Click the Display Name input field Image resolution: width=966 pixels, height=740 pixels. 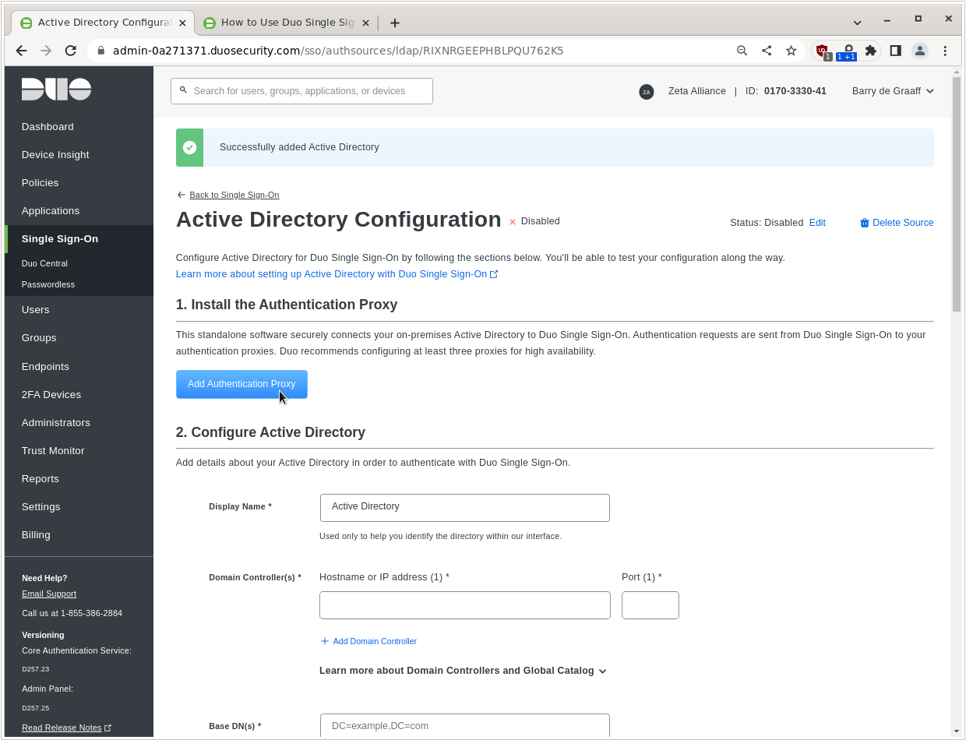click(x=464, y=507)
